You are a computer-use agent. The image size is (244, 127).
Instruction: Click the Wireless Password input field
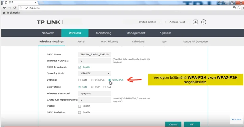(94, 93)
